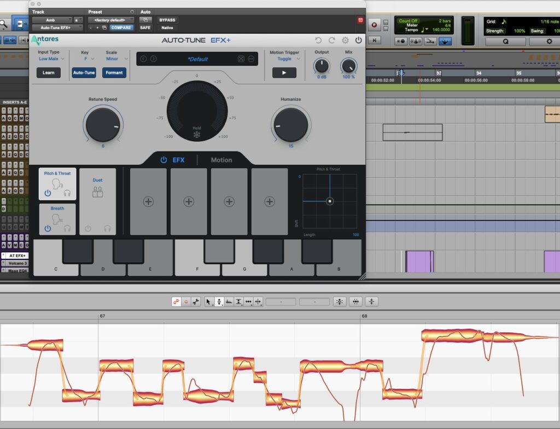The width and height of the screenshot is (560, 429).
Task: Randomize preset with the dice icon
Action: [241, 59]
